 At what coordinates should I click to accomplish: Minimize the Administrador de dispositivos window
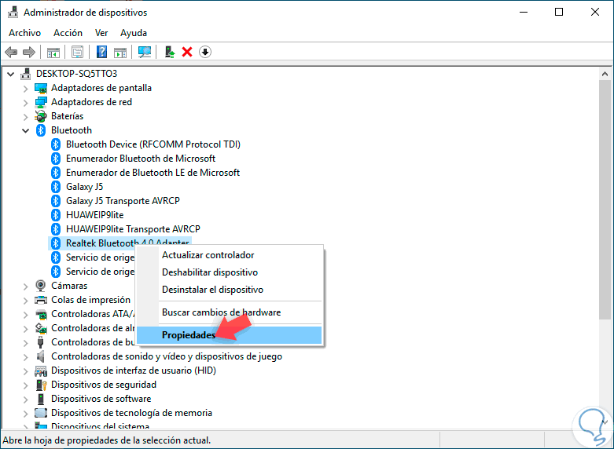pyautogui.click(x=524, y=12)
